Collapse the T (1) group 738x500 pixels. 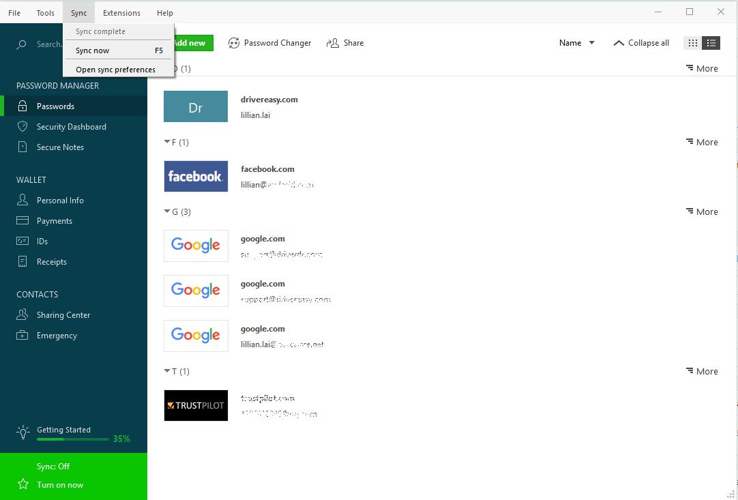point(166,371)
